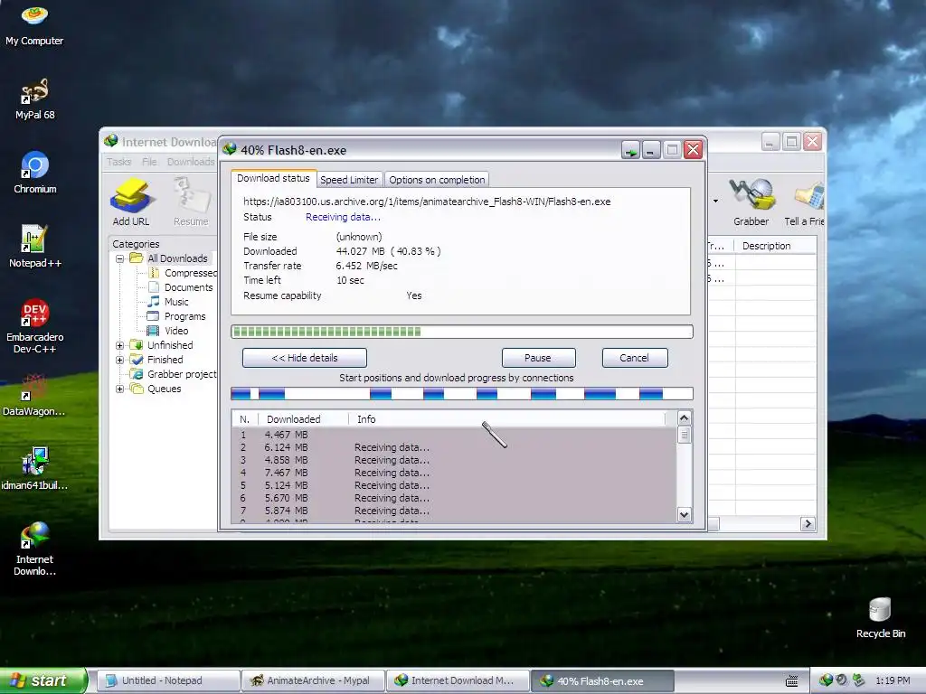
Task: Launch Notepad++ desktop shortcut
Action: pyautogui.click(x=34, y=247)
